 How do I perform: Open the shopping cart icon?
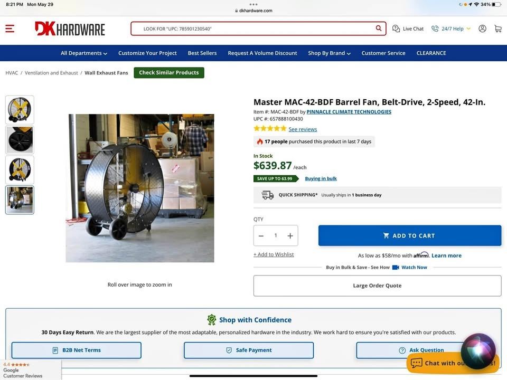tap(497, 28)
